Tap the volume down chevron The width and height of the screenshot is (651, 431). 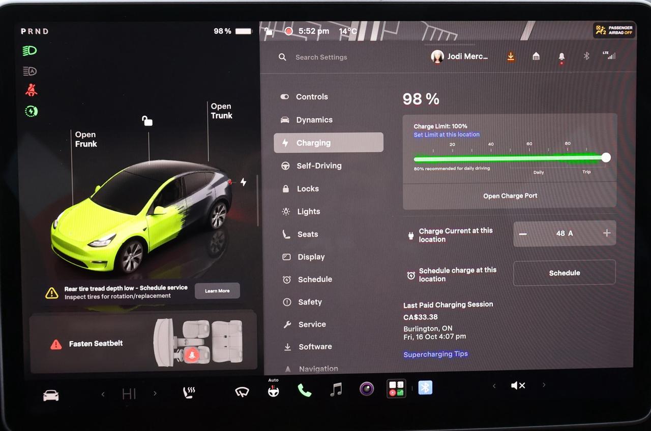click(494, 386)
